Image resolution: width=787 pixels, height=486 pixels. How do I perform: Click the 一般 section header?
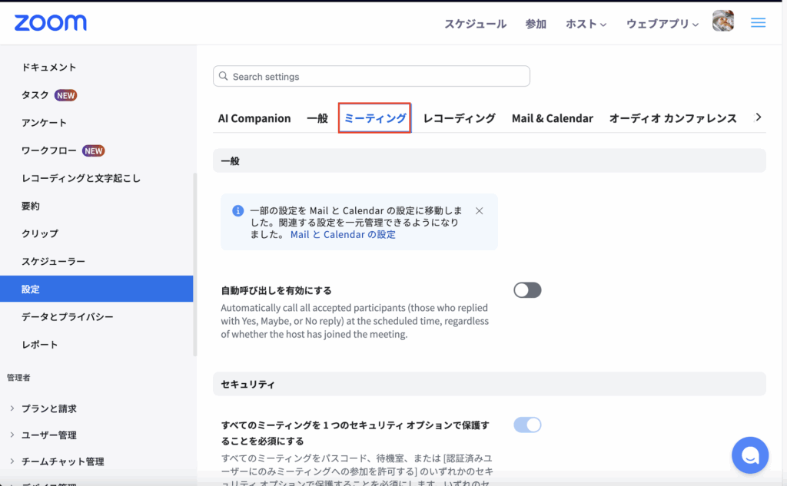(x=490, y=160)
